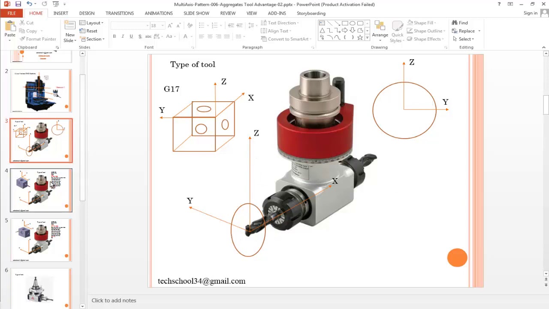Click the Increase List Level indent icon
Screen dimensions: 549x309
pyautogui.click(x=239, y=26)
